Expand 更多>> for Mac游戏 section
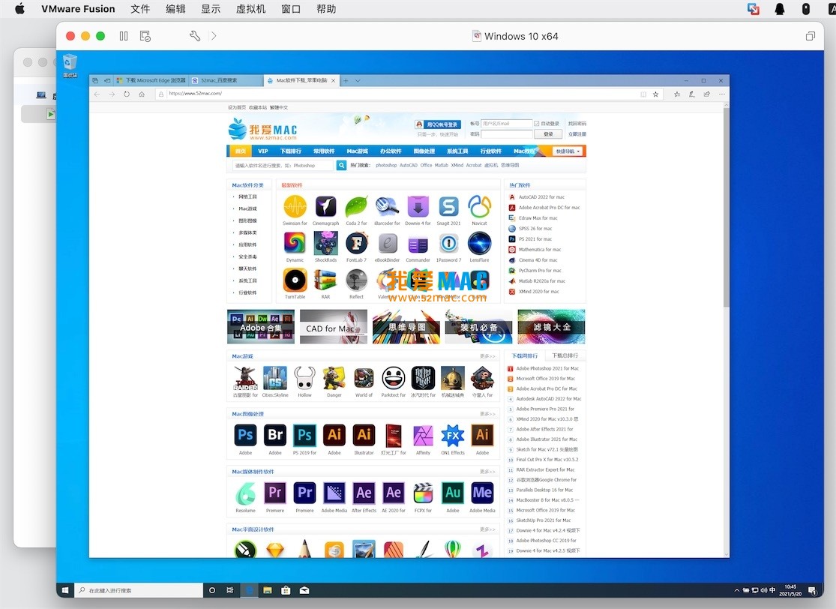This screenshot has width=836, height=609. pyautogui.click(x=487, y=356)
